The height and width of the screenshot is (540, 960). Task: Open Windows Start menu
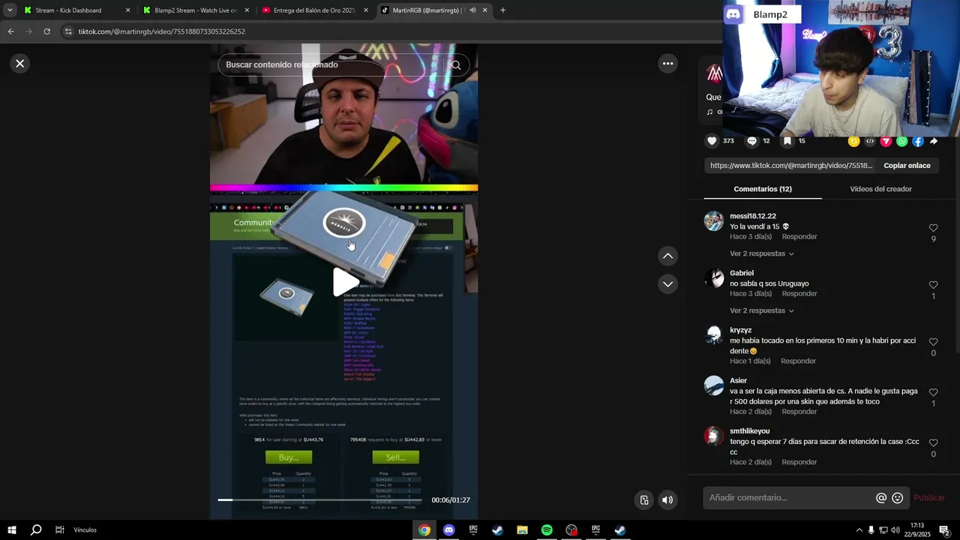click(x=11, y=530)
